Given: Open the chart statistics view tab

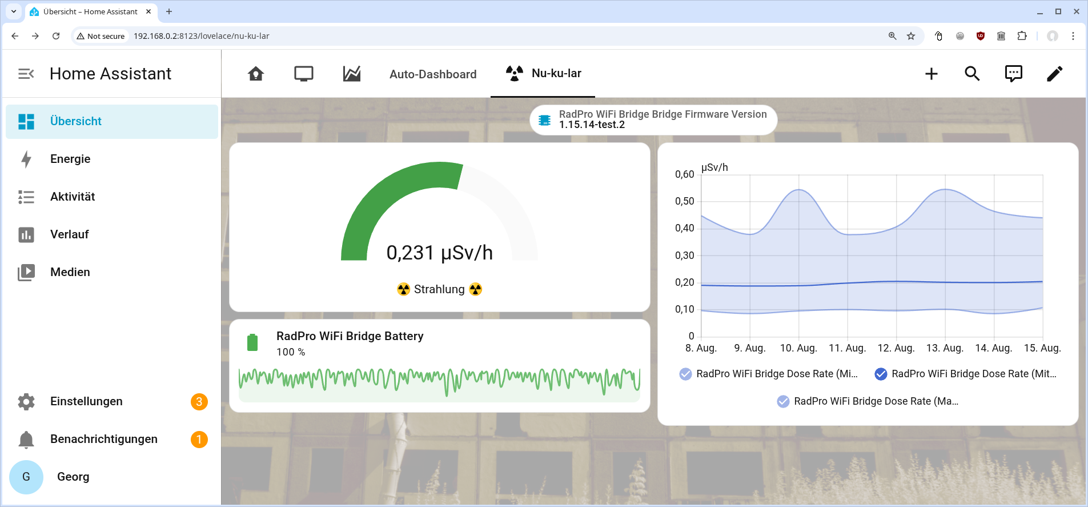Looking at the screenshot, I should [x=352, y=74].
